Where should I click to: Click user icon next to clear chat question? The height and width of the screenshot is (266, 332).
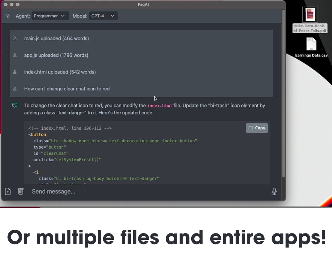tap(15, 89)
